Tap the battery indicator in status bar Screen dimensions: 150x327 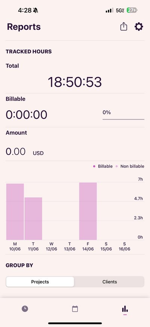(x=132, y=10)
